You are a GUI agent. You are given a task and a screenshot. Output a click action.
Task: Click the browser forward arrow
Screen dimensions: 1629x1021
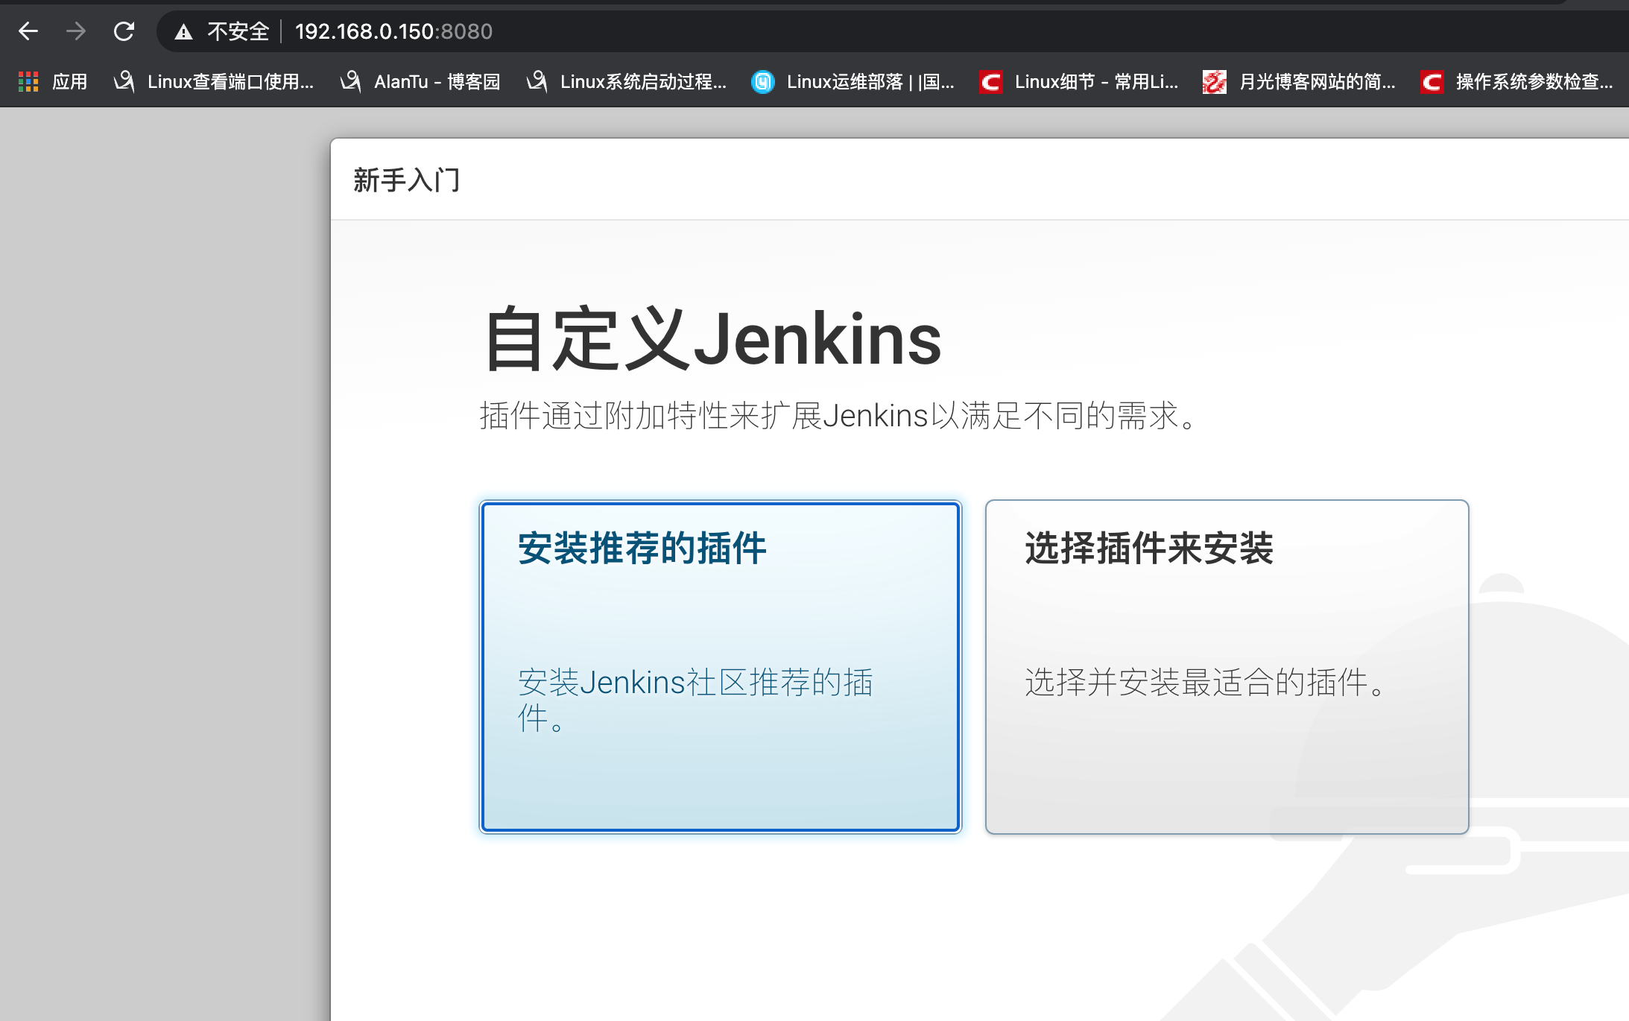(76, 31)
